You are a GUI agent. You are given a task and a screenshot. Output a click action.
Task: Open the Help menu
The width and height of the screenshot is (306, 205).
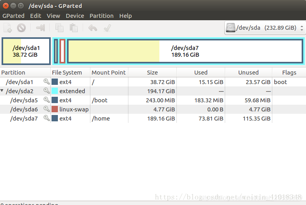pos(126,16)
